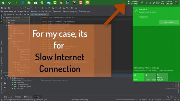Click the Open file toolbar icon
Image resolution: width=180 pixels, height=101 pixels.
pos(2,8)
